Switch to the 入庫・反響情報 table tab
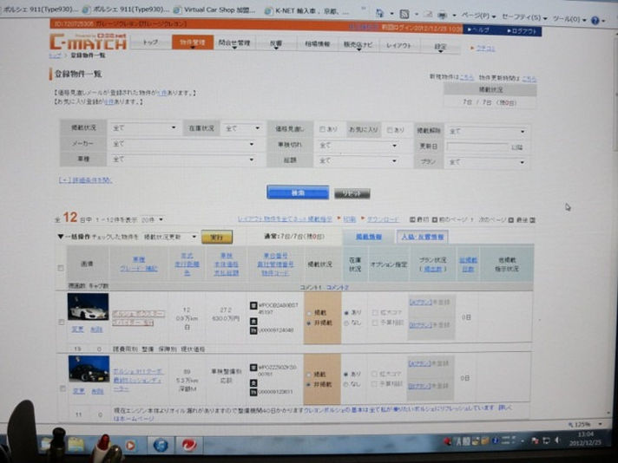The width and height of the screenshot is (618, 463). tap(423, 237)
